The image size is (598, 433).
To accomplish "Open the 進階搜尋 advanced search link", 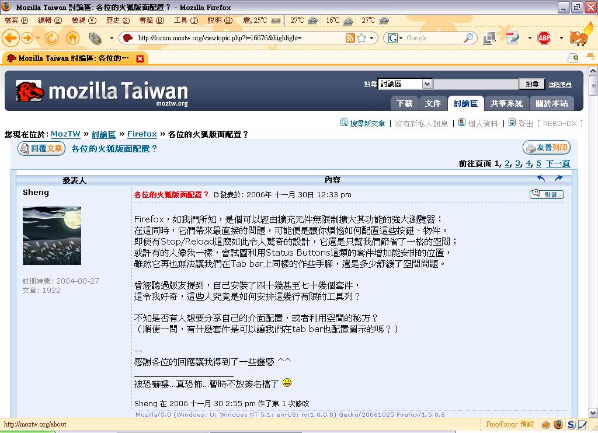I will pos(560,85).
